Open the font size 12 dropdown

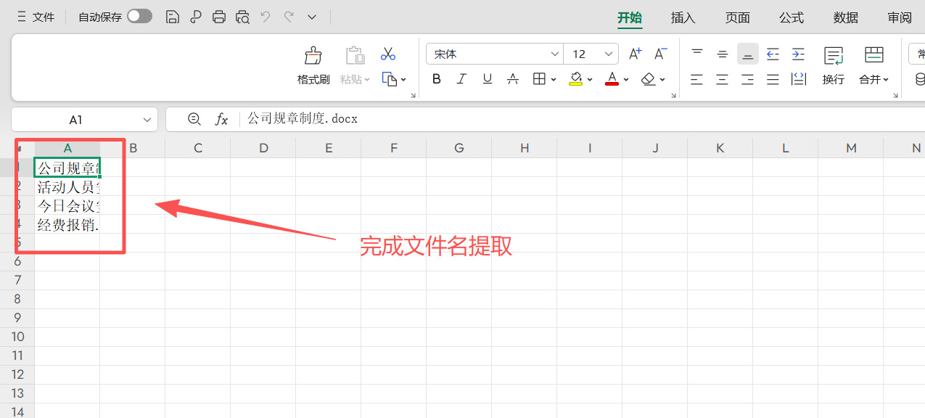point(609,54)
